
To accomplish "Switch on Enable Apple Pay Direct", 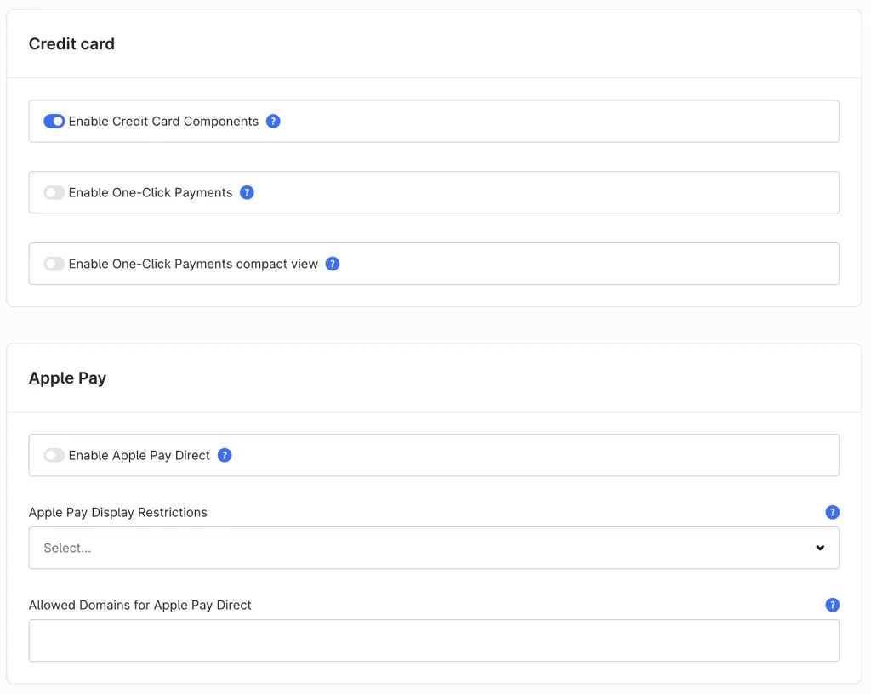I will [54, 455].
